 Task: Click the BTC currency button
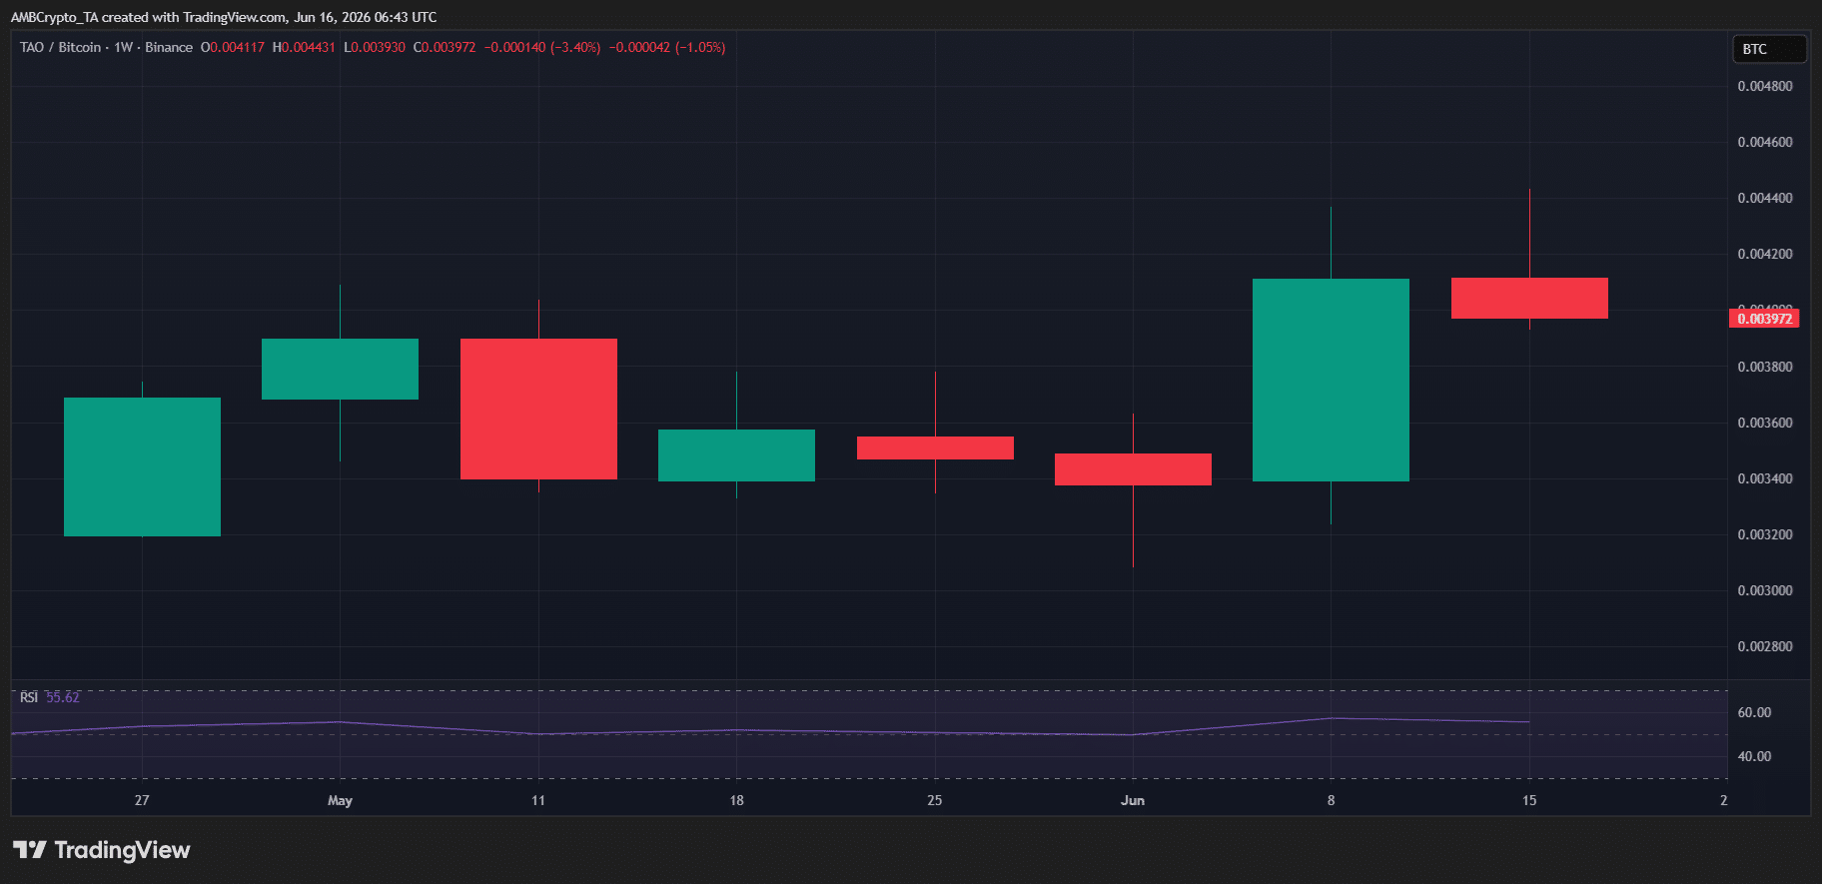point(1768,49)
